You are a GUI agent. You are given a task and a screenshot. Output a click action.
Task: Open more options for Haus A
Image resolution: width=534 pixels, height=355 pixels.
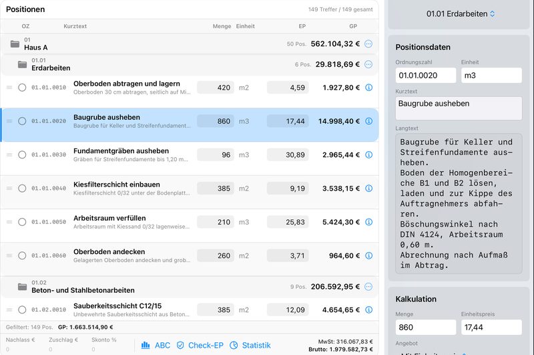point(368,43)
